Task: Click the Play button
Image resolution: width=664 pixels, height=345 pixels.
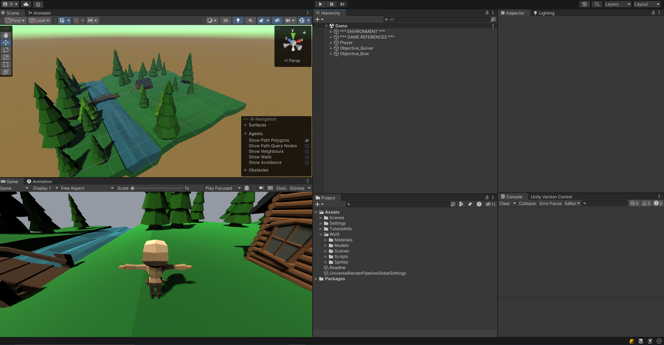Action: pos(320,4)
